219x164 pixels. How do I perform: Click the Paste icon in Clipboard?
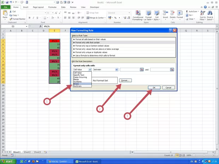(5, 13)
